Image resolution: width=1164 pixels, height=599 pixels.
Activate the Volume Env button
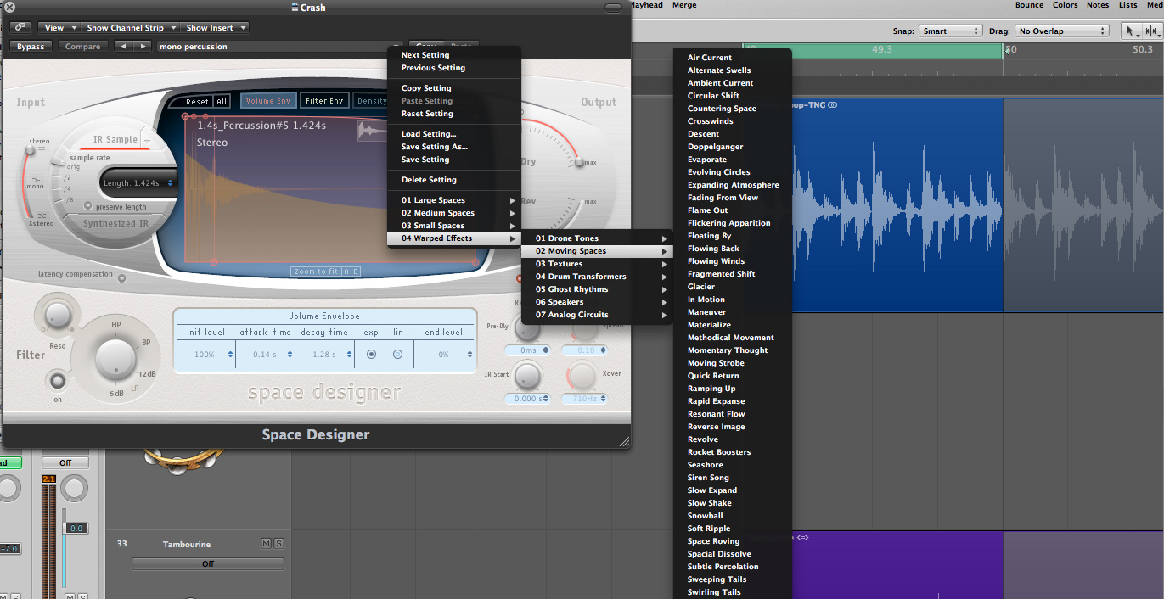[x=268, y=101]
